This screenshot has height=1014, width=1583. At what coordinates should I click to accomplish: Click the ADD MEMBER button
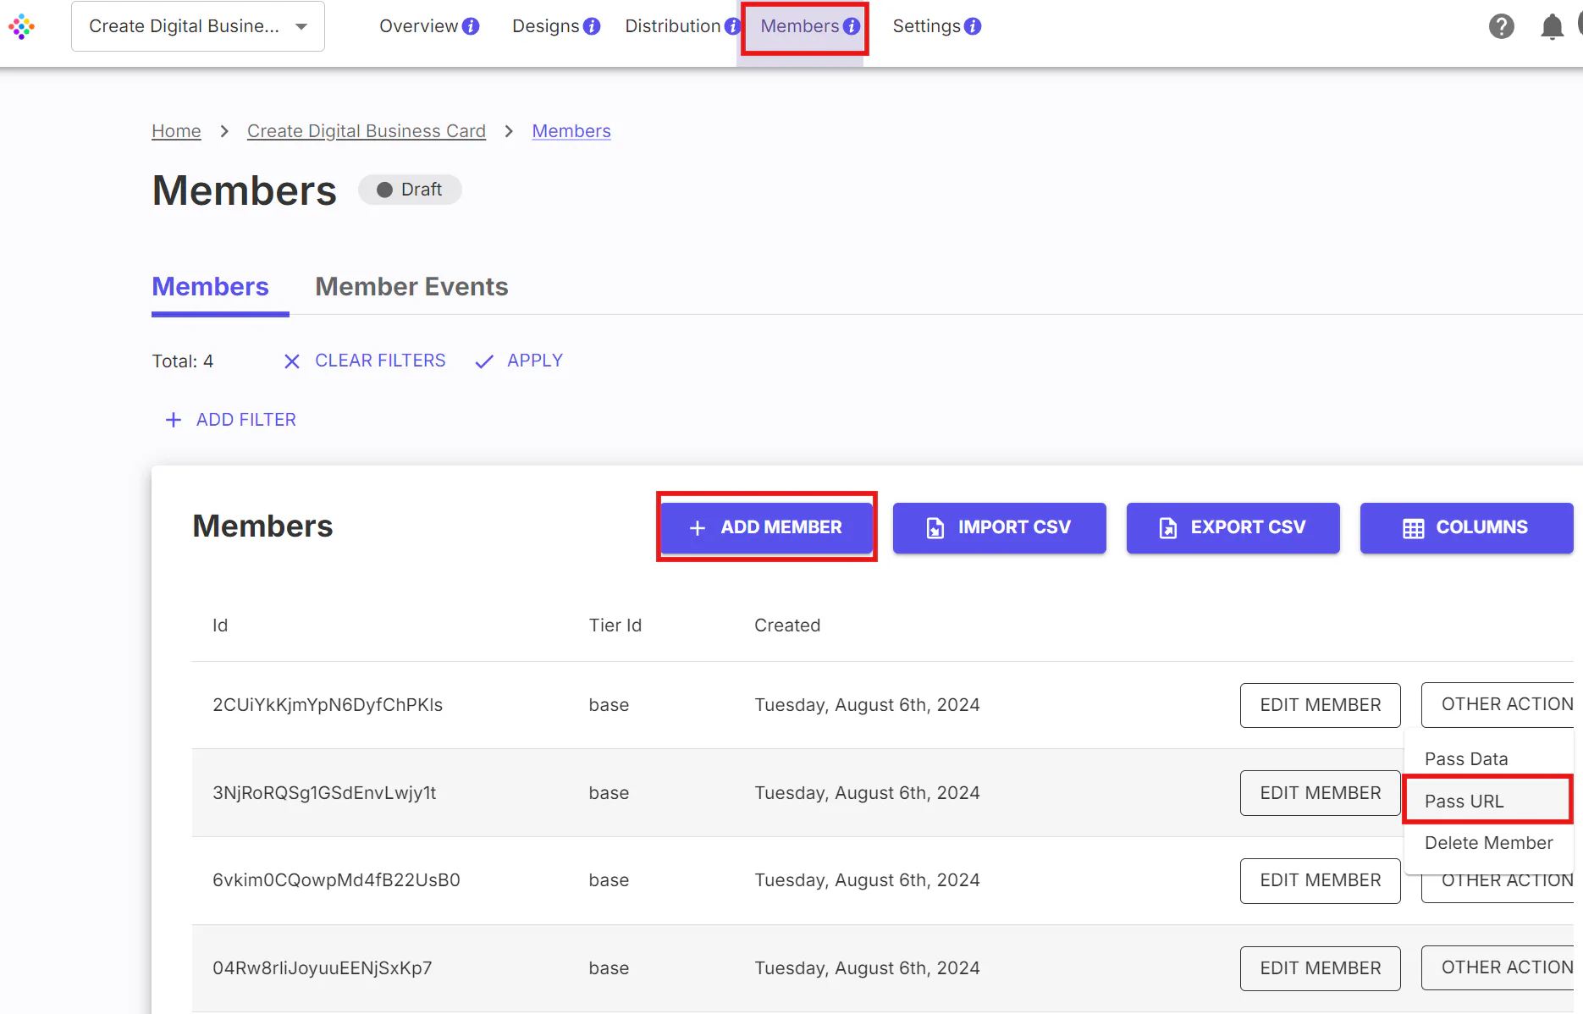point(766,527)
